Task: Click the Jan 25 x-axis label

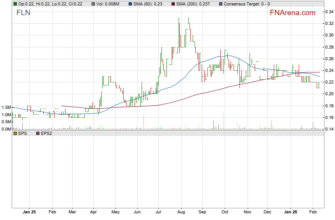Action: [29, 212]
